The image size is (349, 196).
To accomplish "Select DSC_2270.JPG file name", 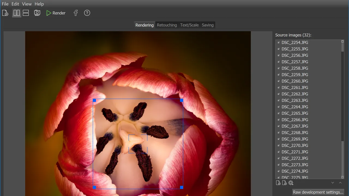I will pos(295,146).
